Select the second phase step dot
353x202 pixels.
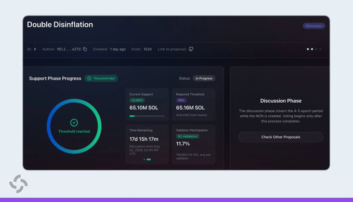tap(312, 49)
